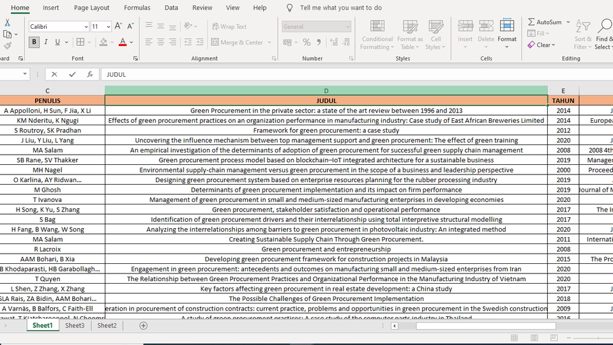613x345 pixels.
Task: Apply Fill Color bucket
Action: pyautogui.click(x=103, y=42)
